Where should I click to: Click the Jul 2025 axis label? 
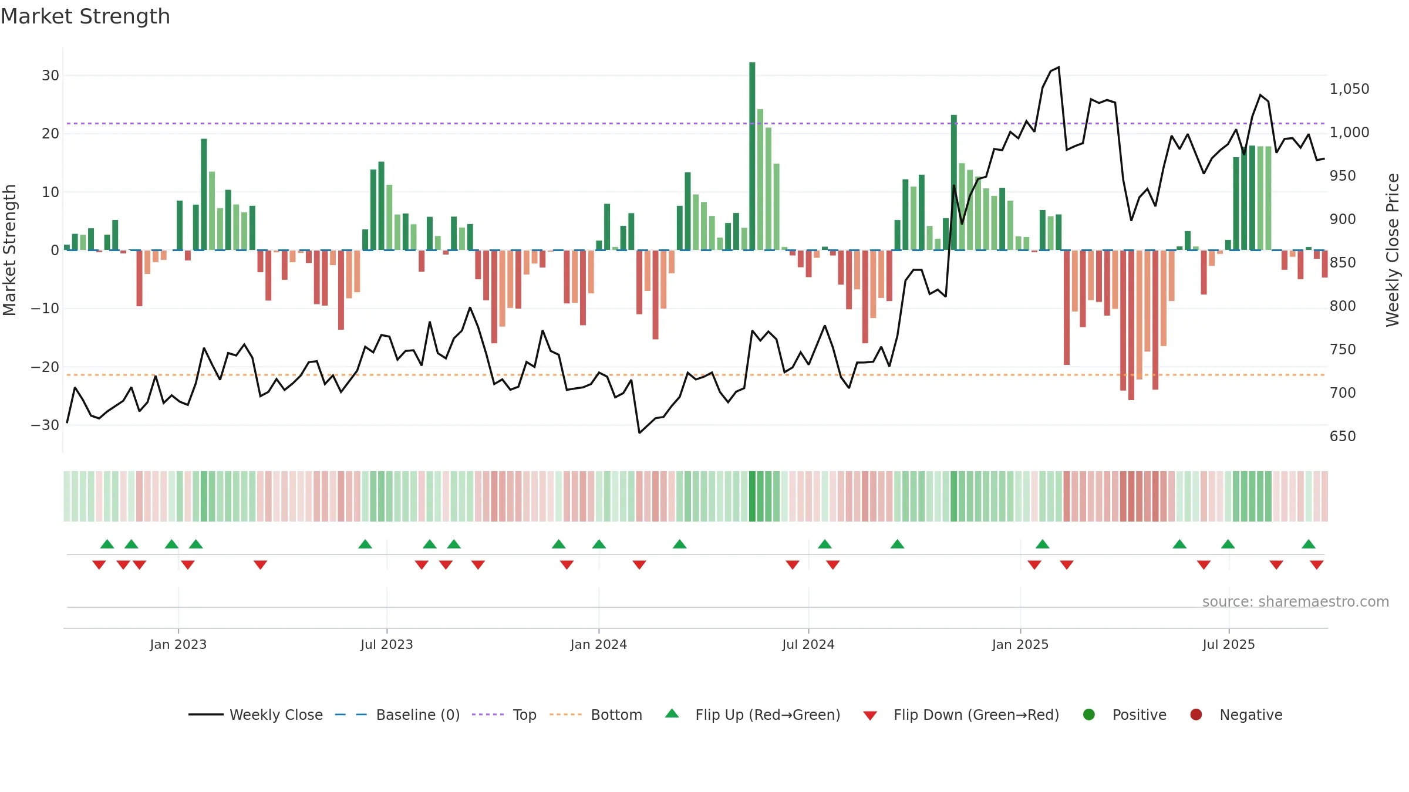coord(1228,644)
